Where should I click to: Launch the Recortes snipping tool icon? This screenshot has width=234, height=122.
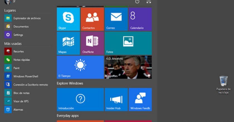tap(8, 51)
